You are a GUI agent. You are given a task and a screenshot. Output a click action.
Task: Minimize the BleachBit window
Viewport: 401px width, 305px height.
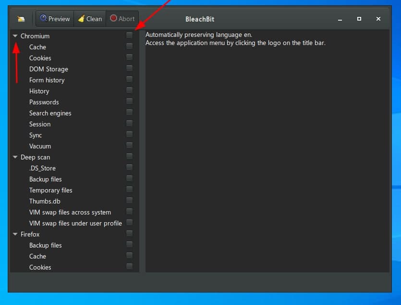point(340,19)
